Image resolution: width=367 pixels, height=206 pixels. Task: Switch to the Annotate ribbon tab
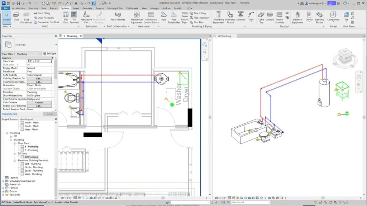tap(87, 8)
